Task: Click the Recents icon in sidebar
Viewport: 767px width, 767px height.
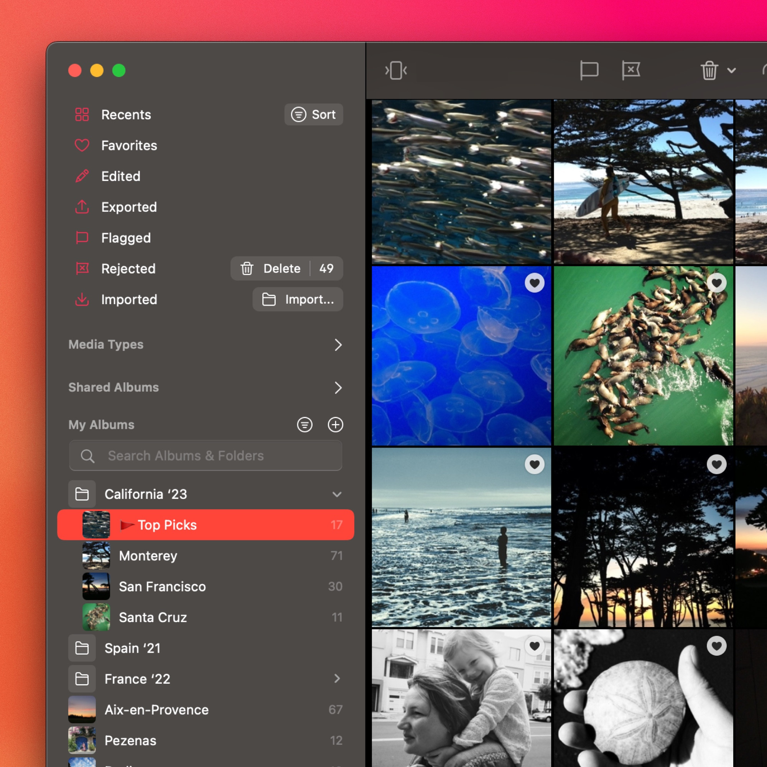Action: tap(81, 114)
